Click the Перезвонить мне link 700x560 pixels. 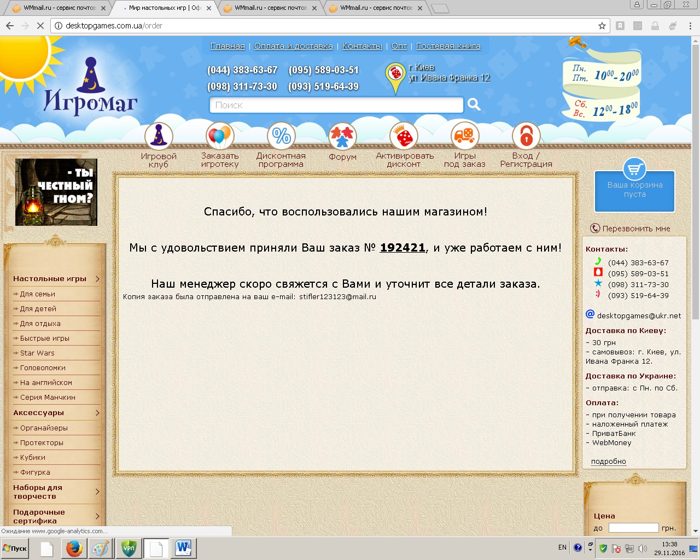[636, 229]
